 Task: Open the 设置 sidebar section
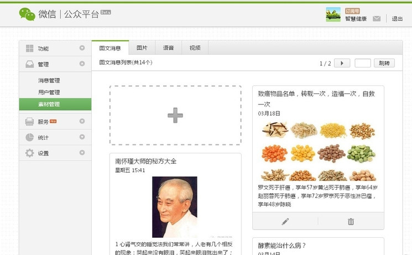(x=55, y=153)
